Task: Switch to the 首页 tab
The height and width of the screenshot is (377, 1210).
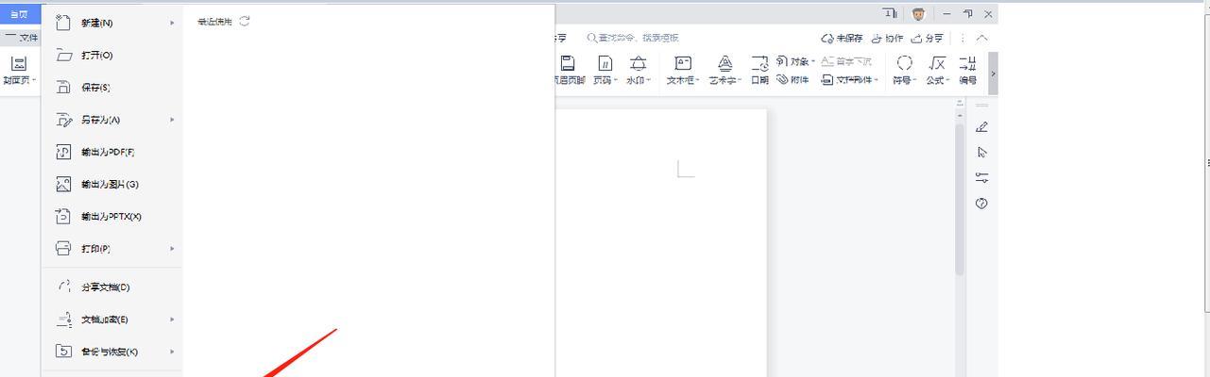Action: [x=19, y=14]
